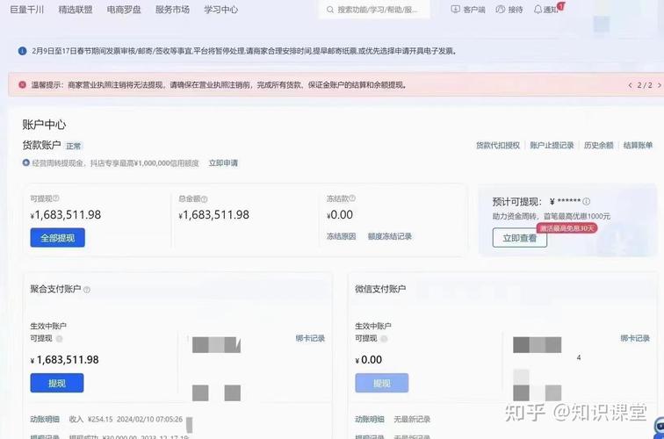Viewport: 664px width, 439px height.
Task: Open 冻结原因 link
Action: (x=341, y=236)
